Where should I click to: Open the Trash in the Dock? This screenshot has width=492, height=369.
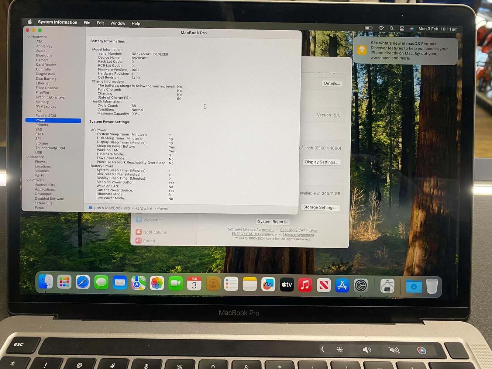coord(432,286)
